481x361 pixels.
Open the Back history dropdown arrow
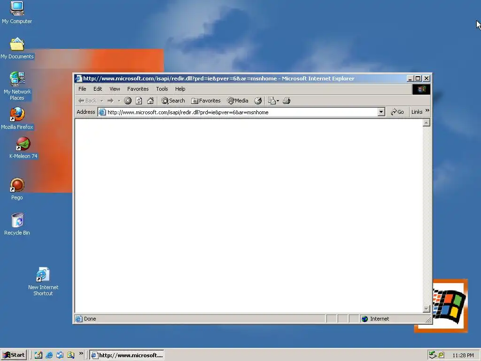point(102,101)
